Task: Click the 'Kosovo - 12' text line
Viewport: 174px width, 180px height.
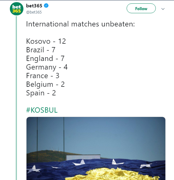Action: [x=46, y=41]
